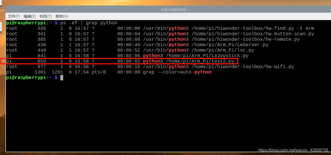Image resolution: width=331 pixels, height=155 pixels.
Task: Click PID 335 in process list
Action: coord(42,28)
